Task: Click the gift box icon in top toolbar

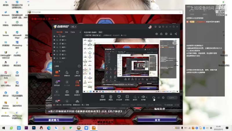Action: 157,34
